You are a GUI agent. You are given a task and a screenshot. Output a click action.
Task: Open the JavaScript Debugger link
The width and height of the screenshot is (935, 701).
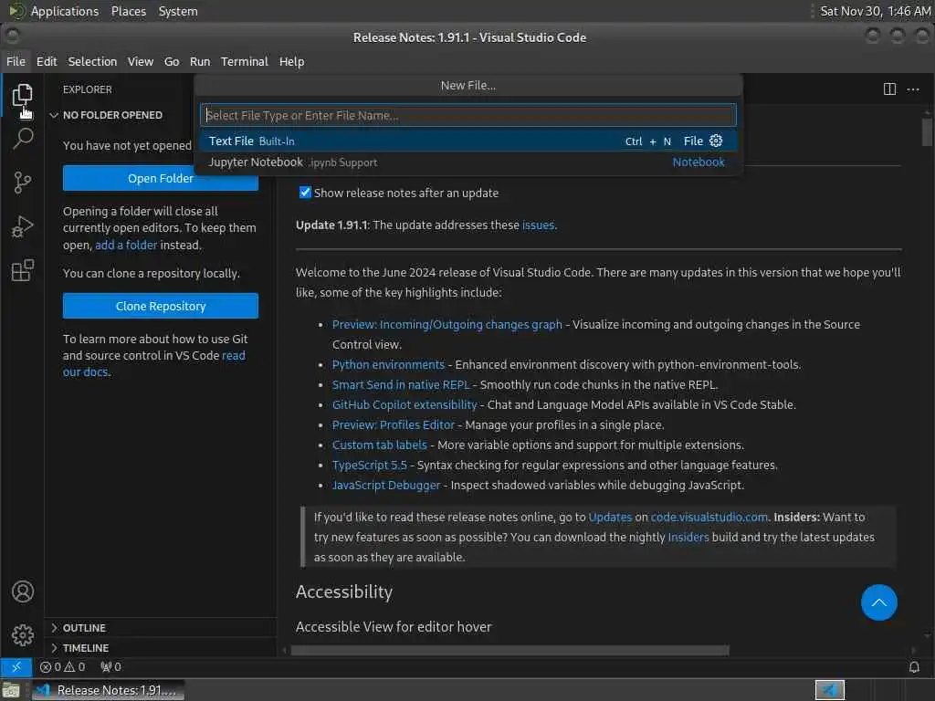click(386, 486)
